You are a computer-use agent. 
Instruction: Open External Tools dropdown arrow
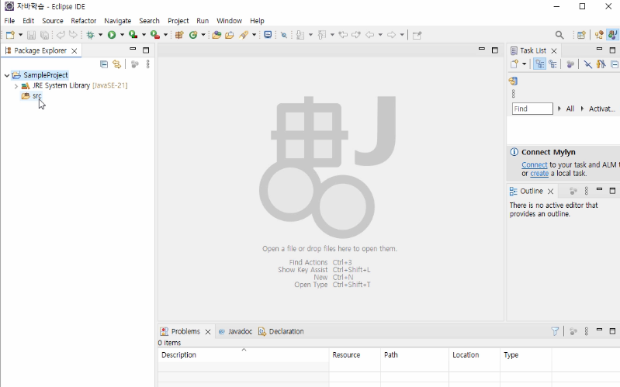[165, 35]
